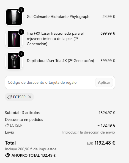This screenshot has height=163, width=129.
Task: Click the 699,99 € price
Action: (x=108, y=33)
